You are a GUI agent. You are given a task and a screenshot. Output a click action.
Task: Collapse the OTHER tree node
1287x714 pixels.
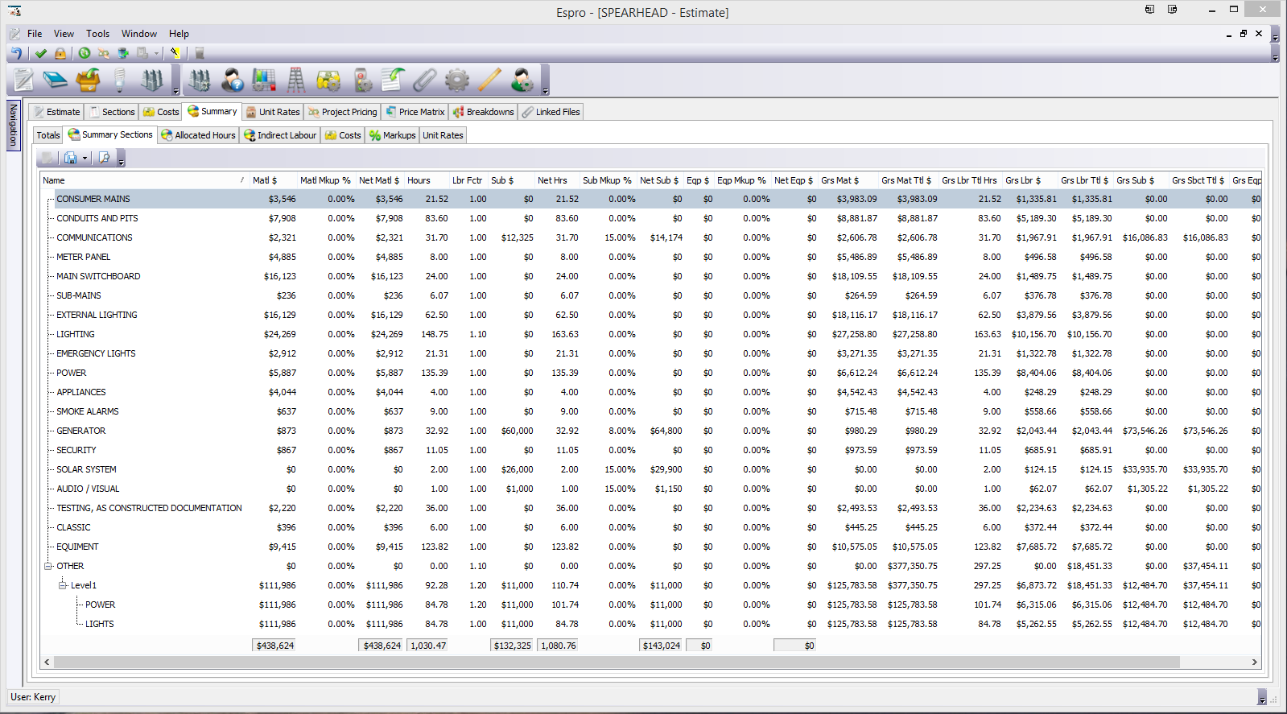pyautogui.click(x=48, y=566)
